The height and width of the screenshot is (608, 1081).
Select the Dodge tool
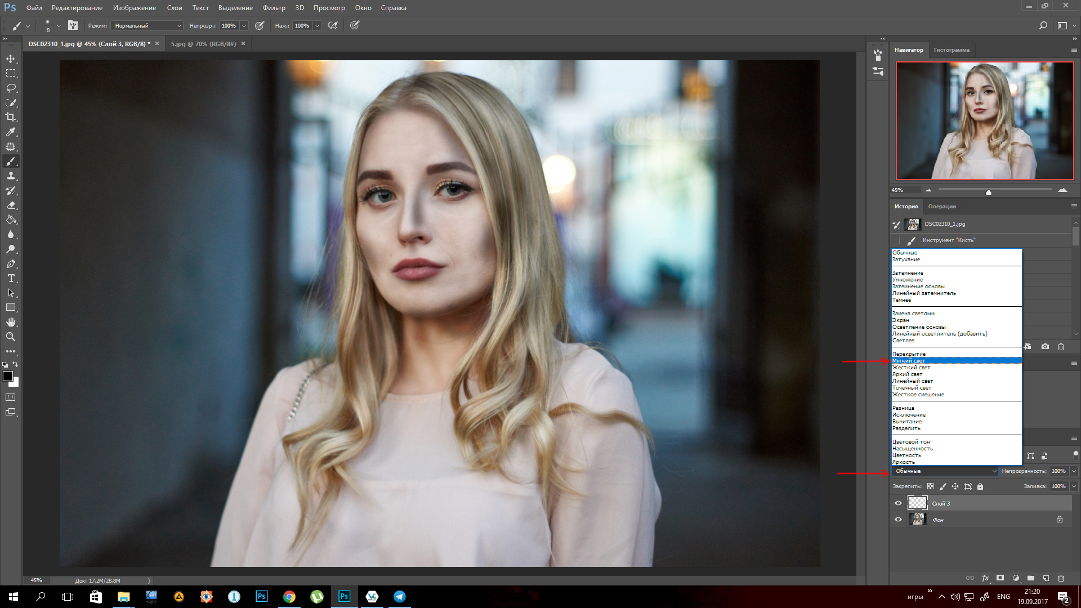[11, 249]
